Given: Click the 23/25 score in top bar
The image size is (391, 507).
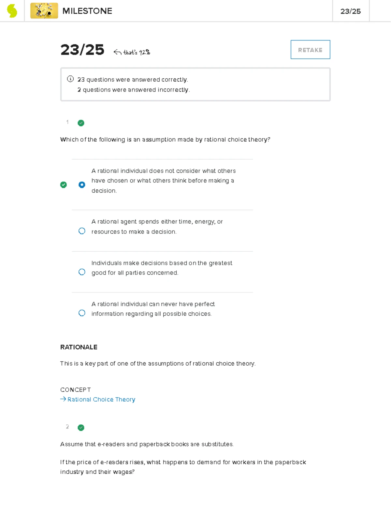Looking at the screenshot, I should tap(350, 11).
